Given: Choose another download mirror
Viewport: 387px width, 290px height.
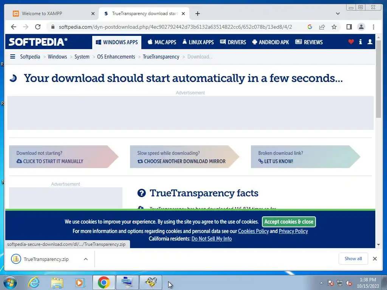Looking at the screenshot, I should pyautogui.click(x=184, y=157).
